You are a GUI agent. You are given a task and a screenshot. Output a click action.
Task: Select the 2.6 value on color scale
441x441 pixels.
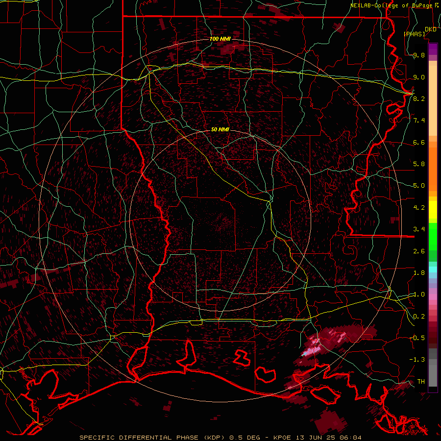coord(418,251)
